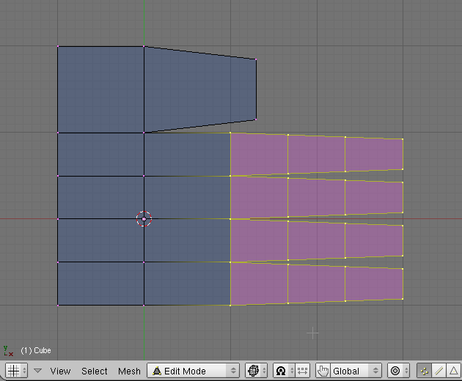The width and height of the screenshot is (462, 381).
Task: Click the top-right vertex of the tapered face
Action: [x=256, y=59]
